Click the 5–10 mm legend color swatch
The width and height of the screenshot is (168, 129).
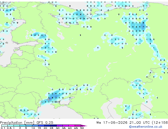coord(29,126)
